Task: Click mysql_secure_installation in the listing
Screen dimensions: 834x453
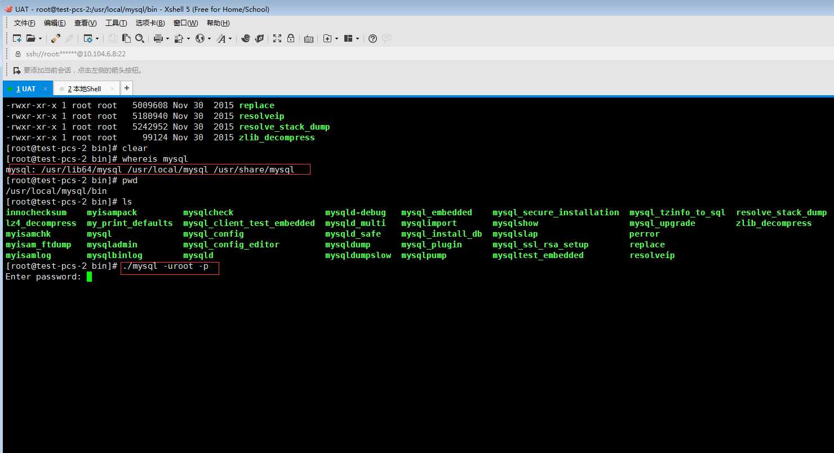Action: 556,212
